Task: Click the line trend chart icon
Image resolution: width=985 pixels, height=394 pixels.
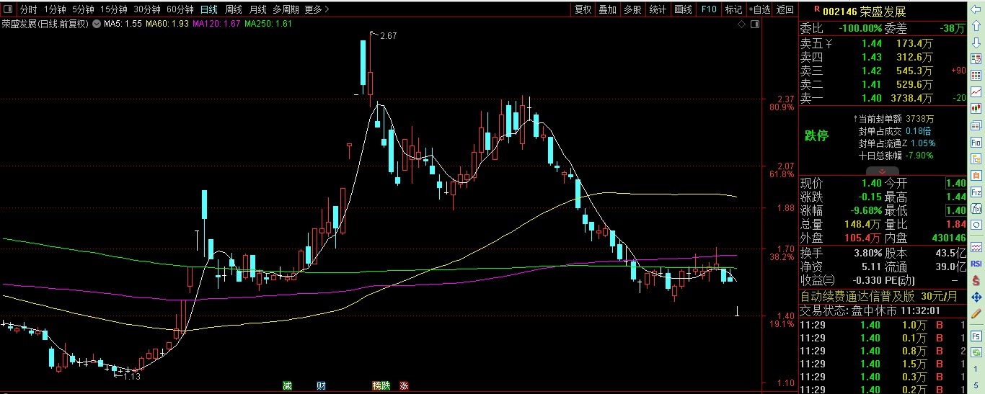Action: click(x=976, y=91)
